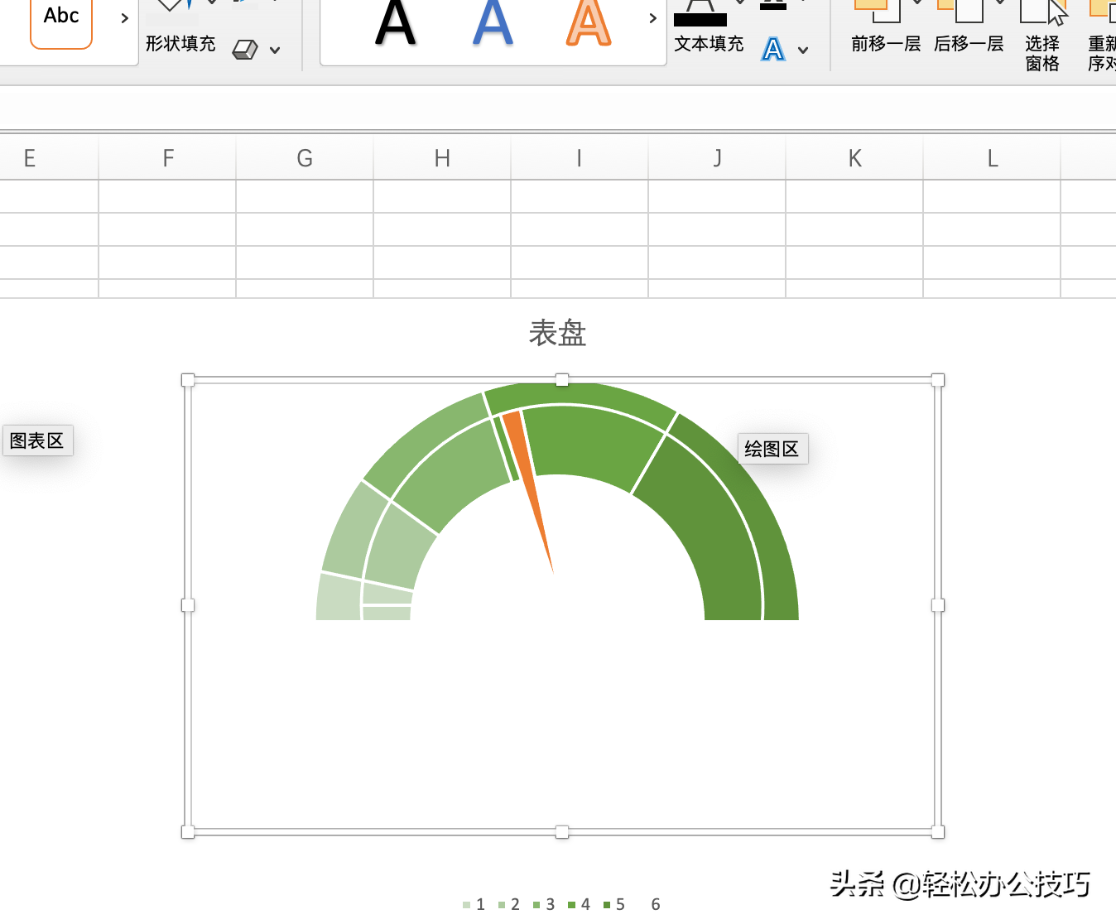
Task: Open the text effects dropdown arrow
Action: point(803,51)
